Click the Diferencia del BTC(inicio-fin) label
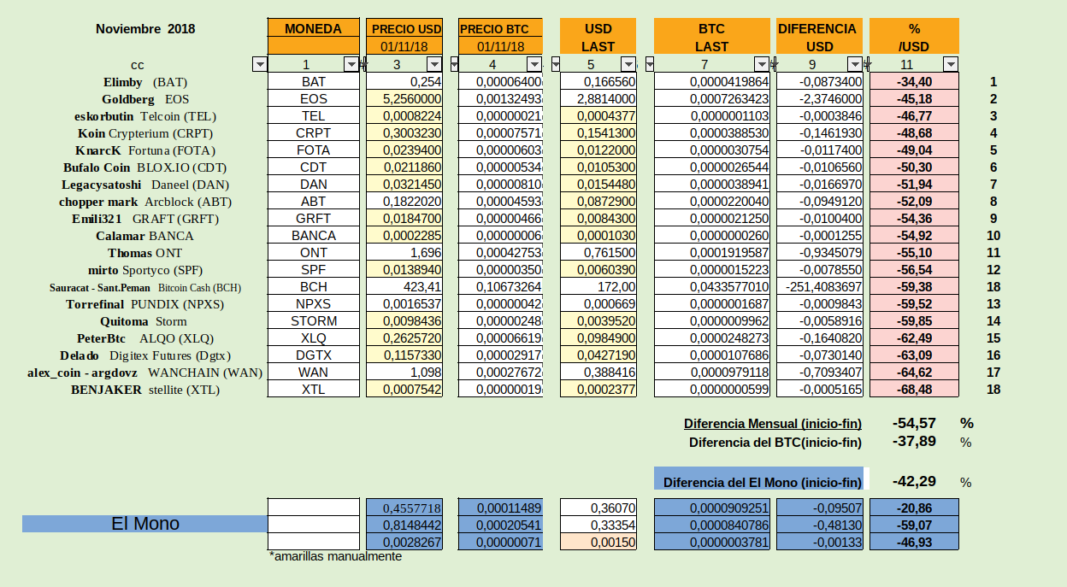Viewport: 1067px width, 587px height. point(775,443)
